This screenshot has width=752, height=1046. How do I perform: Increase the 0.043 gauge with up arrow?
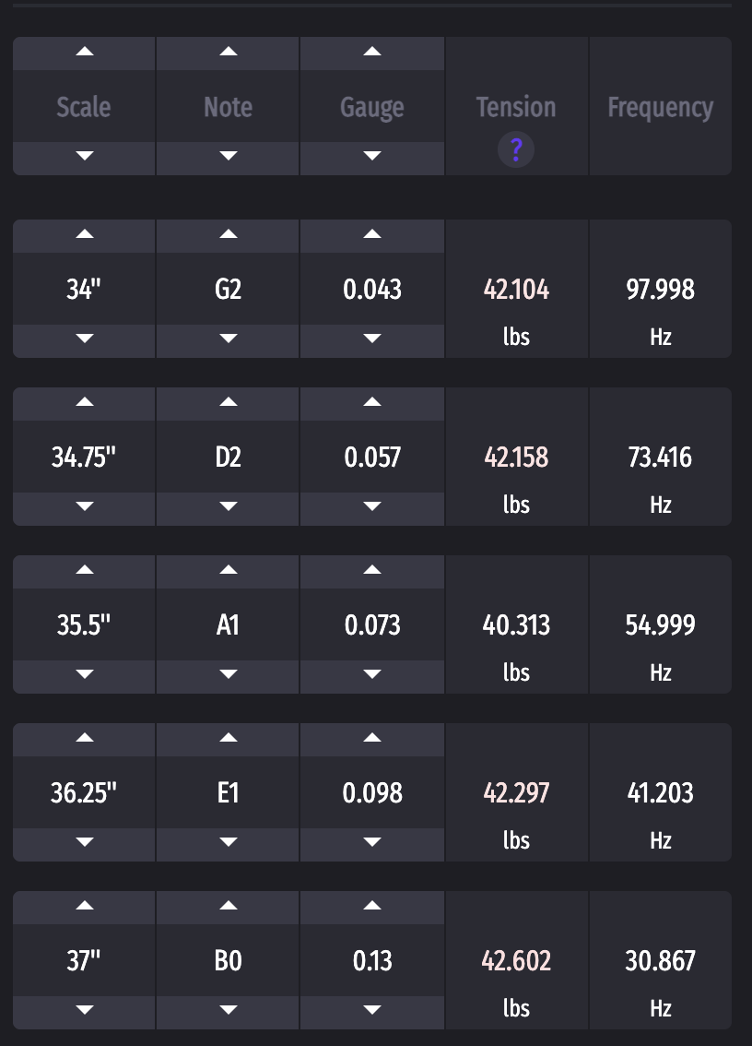(x=372, y=236)
